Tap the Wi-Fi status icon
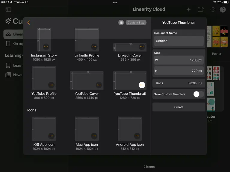 pos(215,2)
